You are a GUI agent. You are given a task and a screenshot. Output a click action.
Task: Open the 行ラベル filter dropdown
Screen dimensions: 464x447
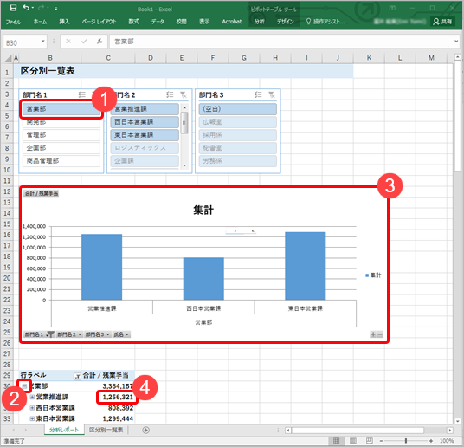pyautogui.click(x=77, y=376)
